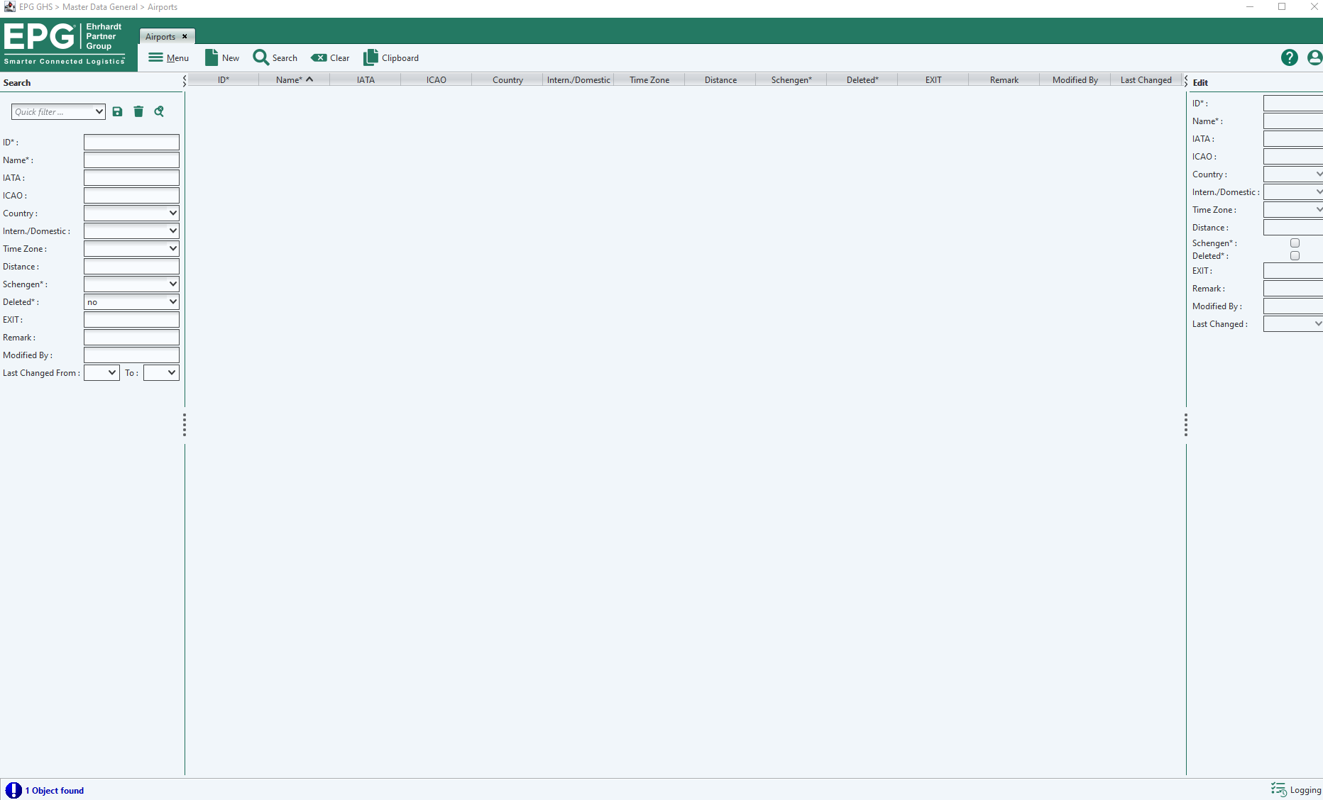Click the Deleted column header
Screen dimensions: 1323x800
tap(862, 79)
